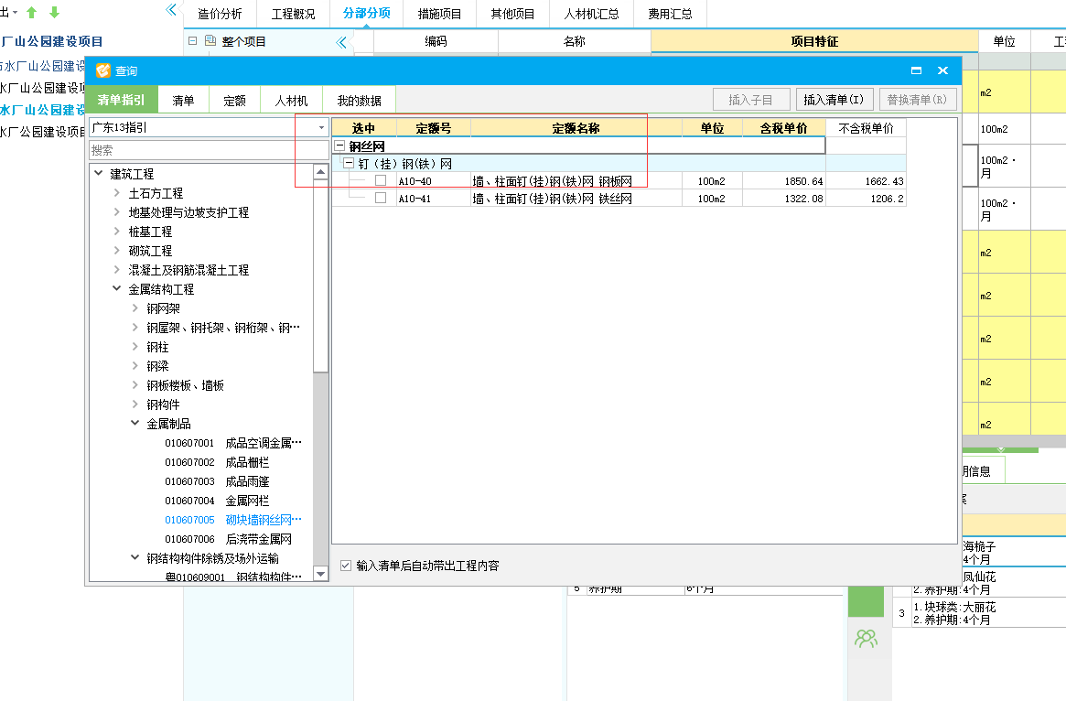This screenshot has height=701, width=1066.
Task: Switch to 清单 tab in dialog
Action: click(183, 100)
